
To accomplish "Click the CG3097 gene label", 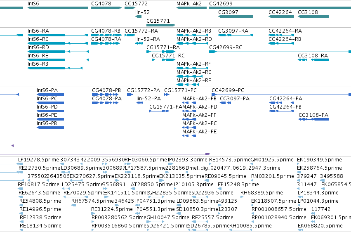I will click(x=228, y=12).
